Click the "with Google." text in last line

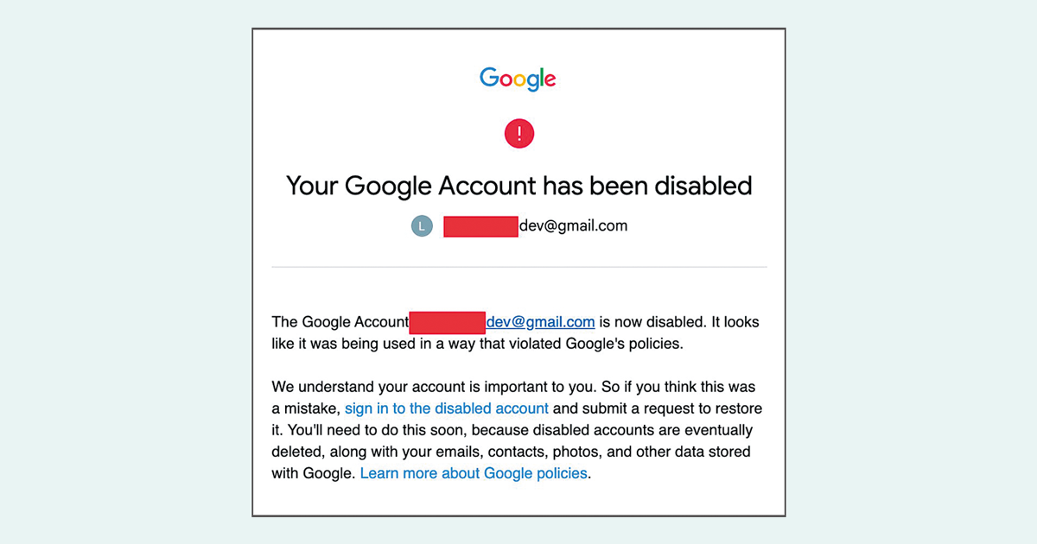[x=314, y=473]
